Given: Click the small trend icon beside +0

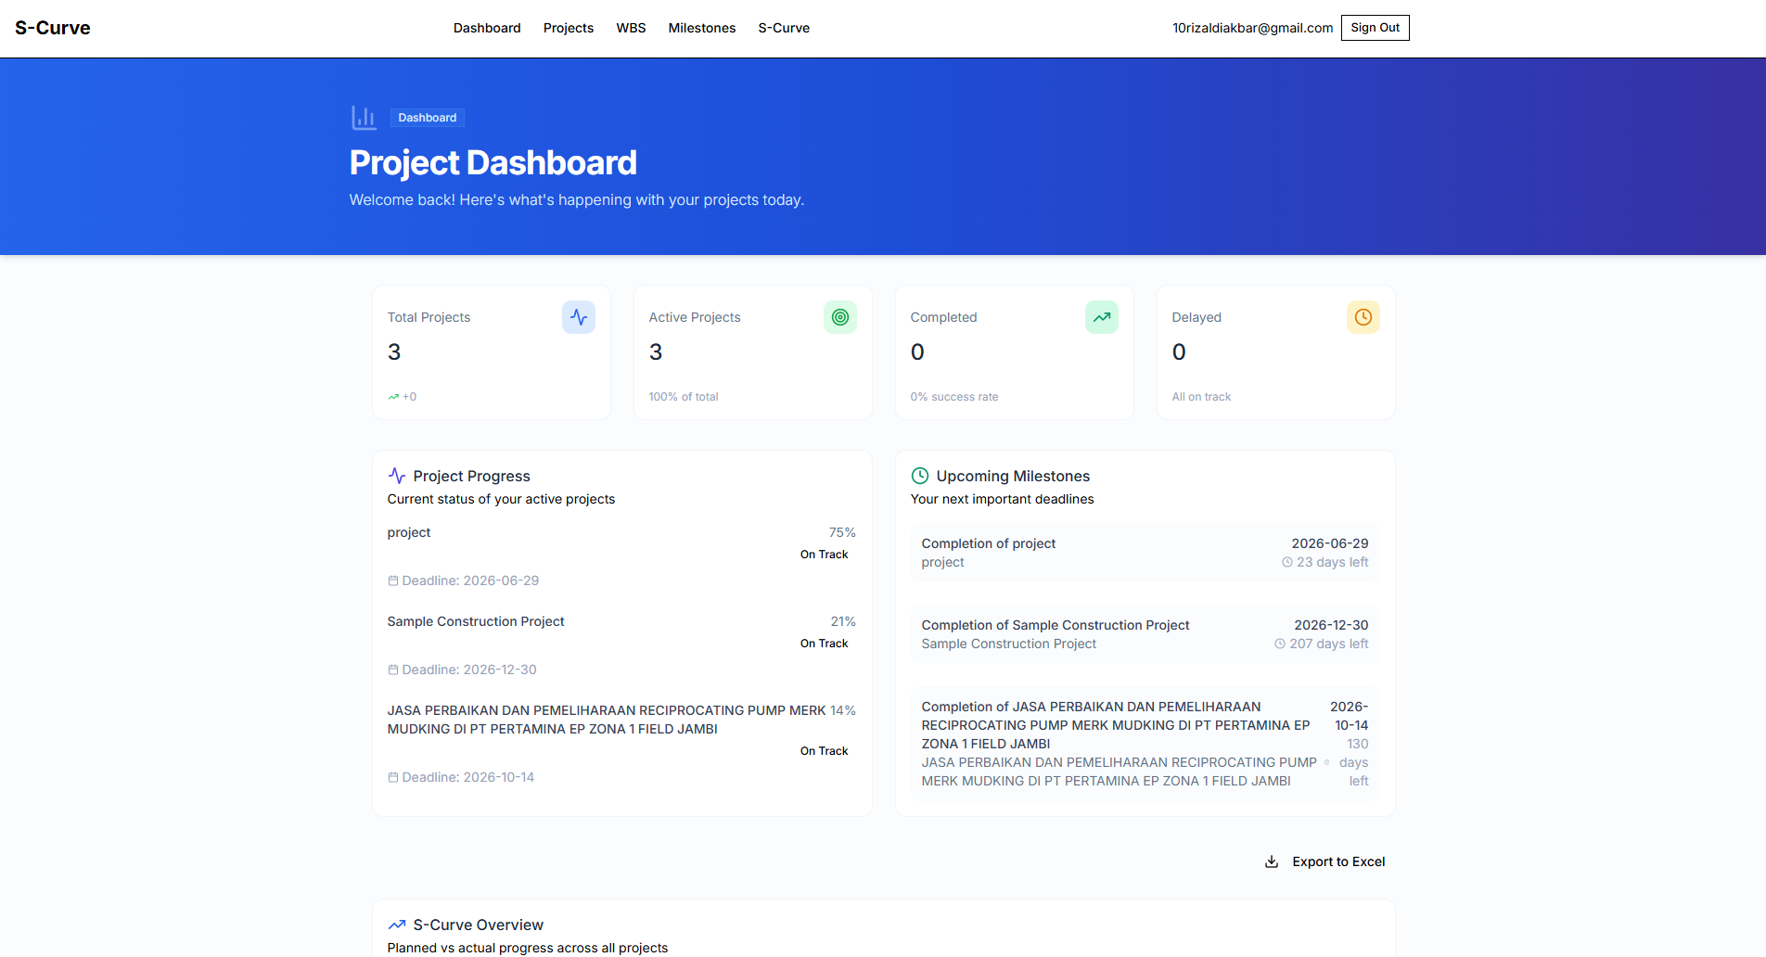Looking at the screenshot, I should point(393,397).
